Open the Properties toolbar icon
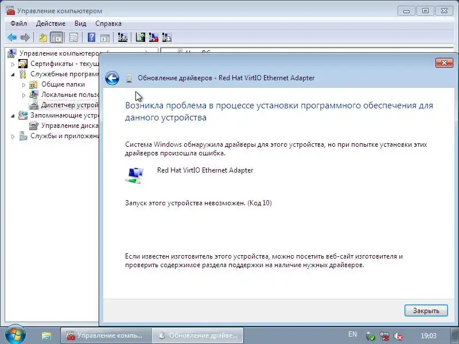The width and height of the screenshot is (459, 344). point(73,37)
